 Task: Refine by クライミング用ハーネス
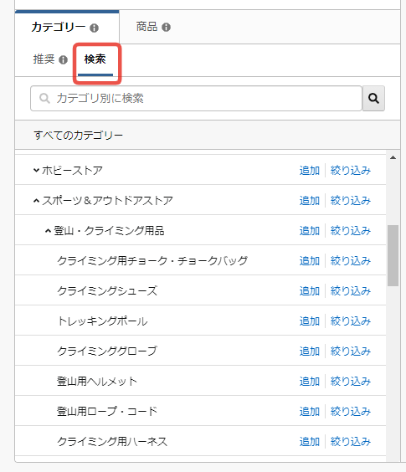(x=351, y=442)
